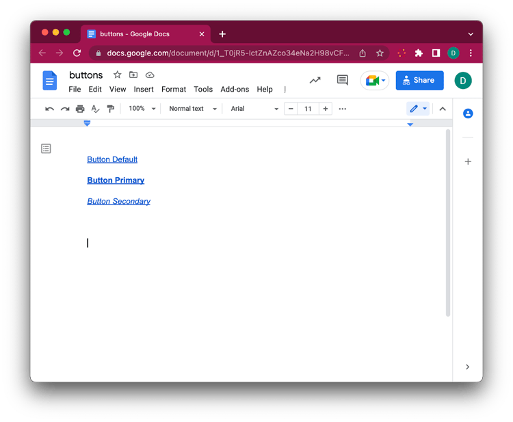Open comment history icon
The height and width of the screenshot is (422, 513).
pyautogui.click(x=343, y=81)
